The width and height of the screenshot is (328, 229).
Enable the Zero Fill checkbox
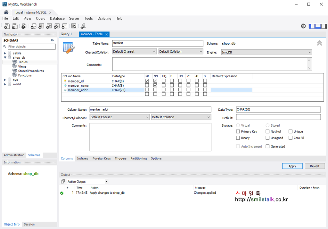291,138
